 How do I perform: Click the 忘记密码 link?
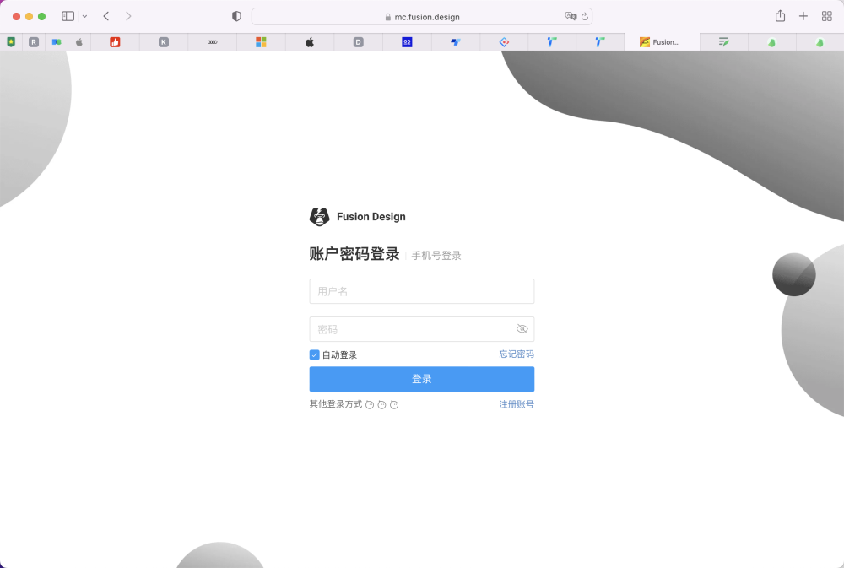tap(516, 354)
